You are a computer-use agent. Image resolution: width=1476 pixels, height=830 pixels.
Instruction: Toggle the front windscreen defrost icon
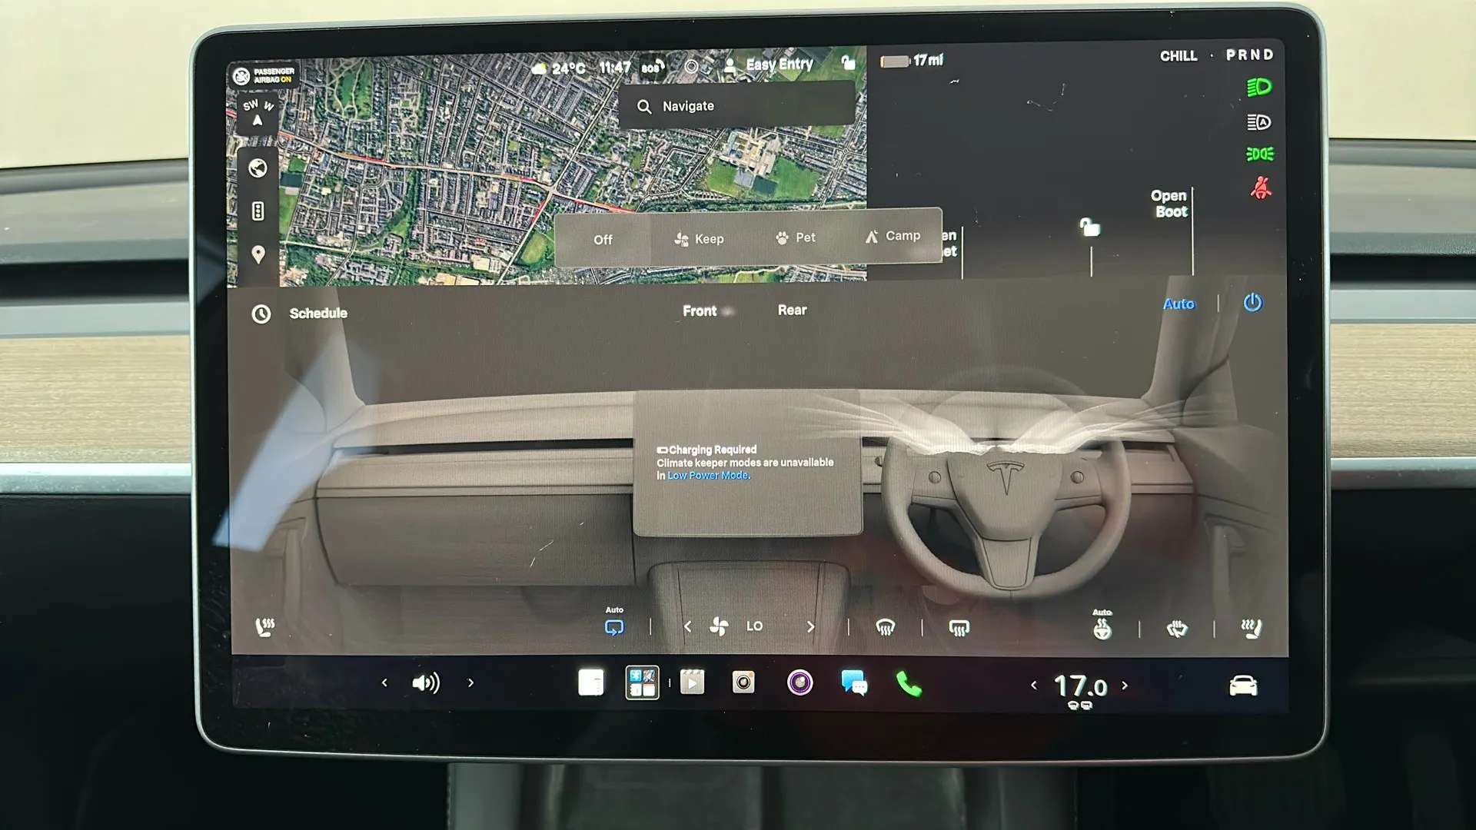pyautogui.click(x=886, y=628)
